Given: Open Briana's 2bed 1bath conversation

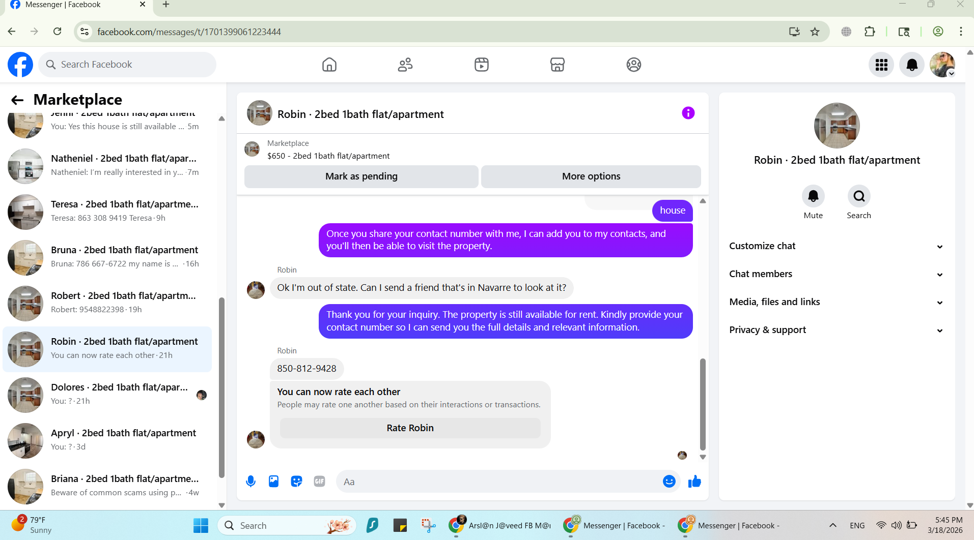Looking at the screenshot, I should (107, 486).
